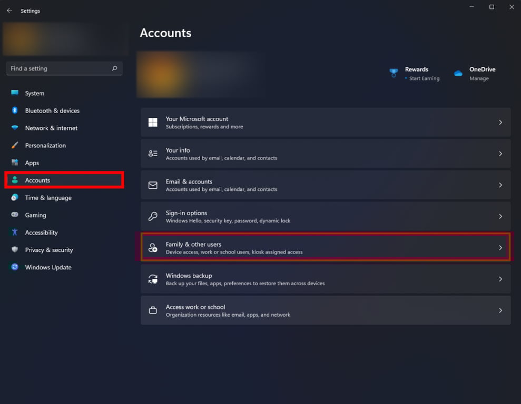Select the System icon in sidebar
The image size is (521, 404).
tap(14, 93)
